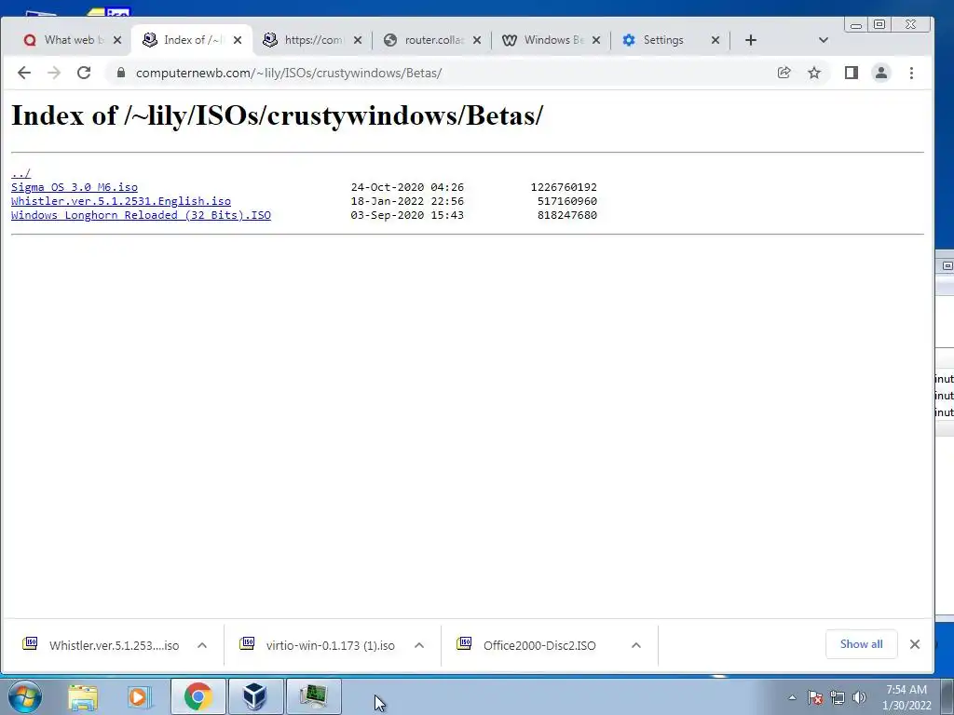The width and height of the screenshot is (954, 715).
Task: Click the date 18-Jan-2022 22:56
Action: click(407, 201)
